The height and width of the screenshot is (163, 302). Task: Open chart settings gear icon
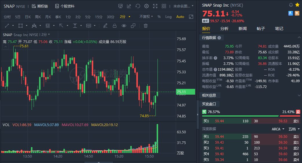pos(147,6)
